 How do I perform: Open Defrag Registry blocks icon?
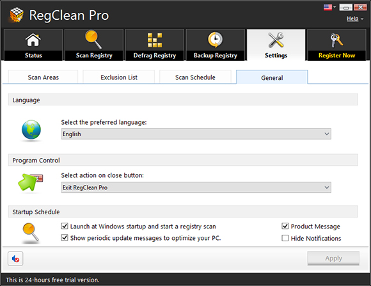[x=155, y=40]
